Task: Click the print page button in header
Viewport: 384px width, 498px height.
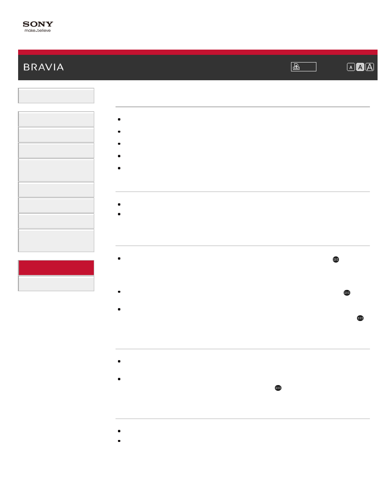Action: (303, 67)
